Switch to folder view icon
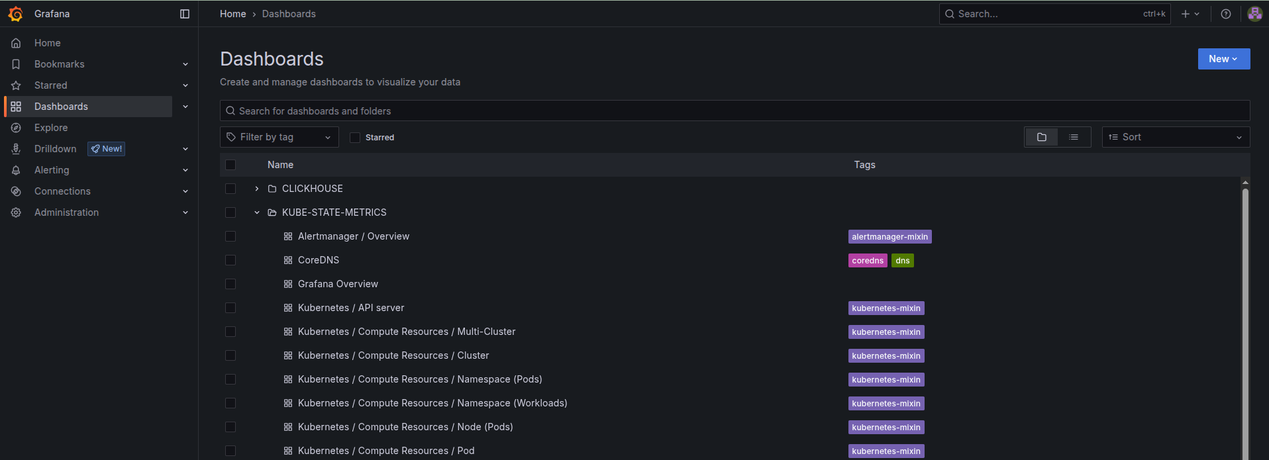The image size is (1269, 460). click(1042, 137)
